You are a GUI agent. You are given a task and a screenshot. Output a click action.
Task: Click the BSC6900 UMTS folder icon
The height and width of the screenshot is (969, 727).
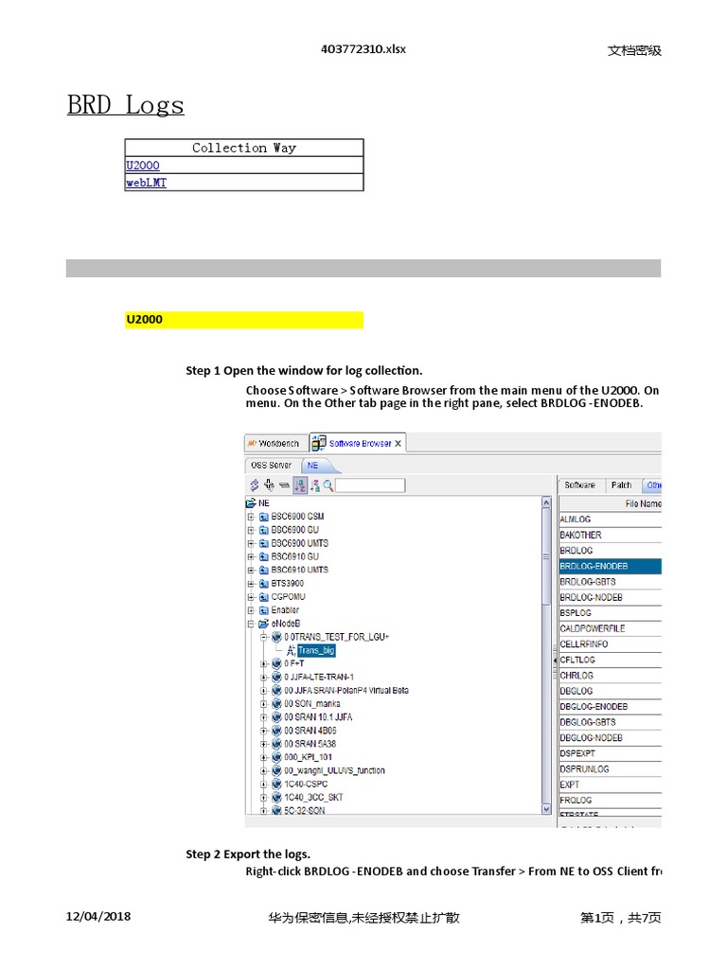point(264,543)
